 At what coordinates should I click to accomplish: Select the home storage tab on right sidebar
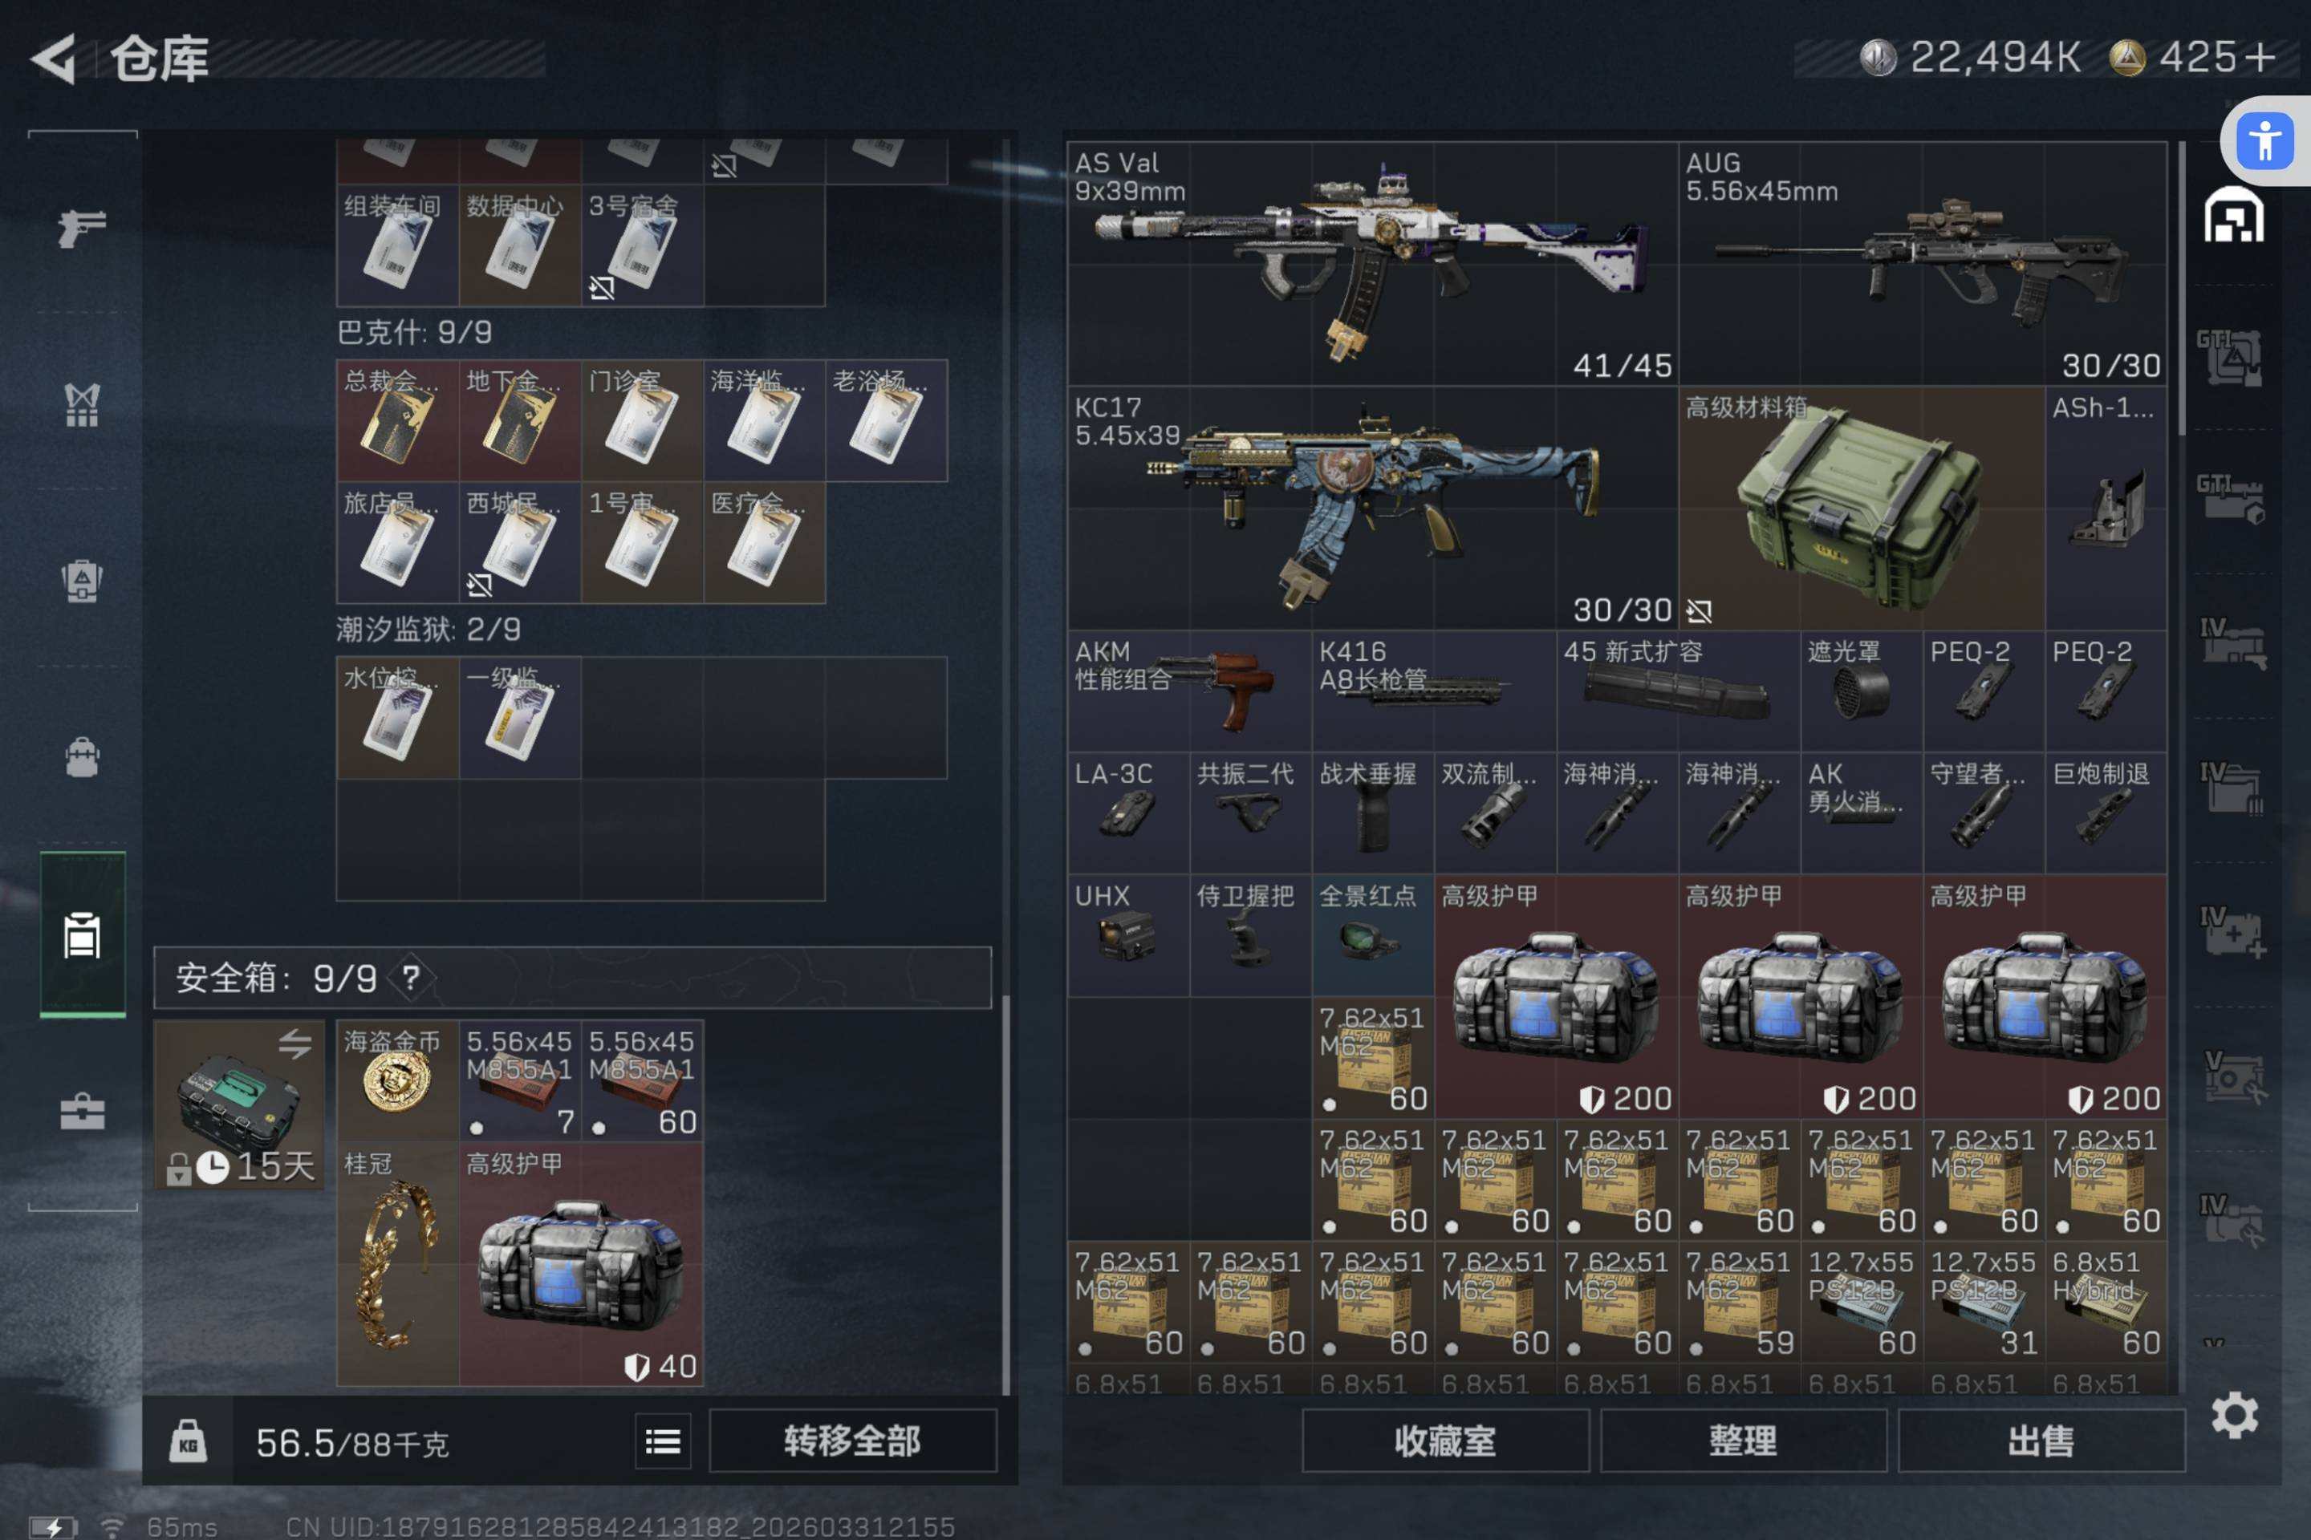pos(2233,216)
